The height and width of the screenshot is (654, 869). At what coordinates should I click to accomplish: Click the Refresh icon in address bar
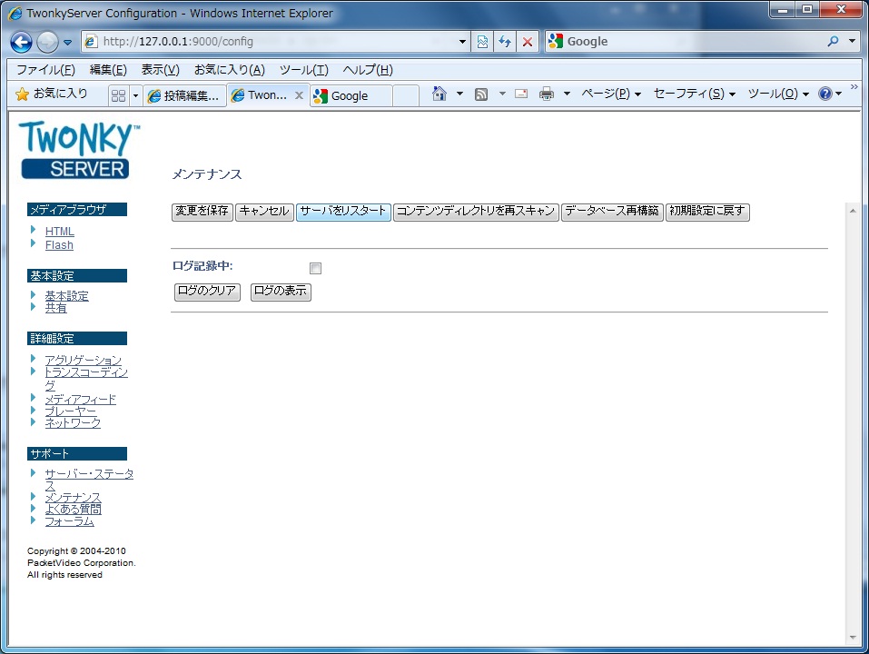[505, 42]
